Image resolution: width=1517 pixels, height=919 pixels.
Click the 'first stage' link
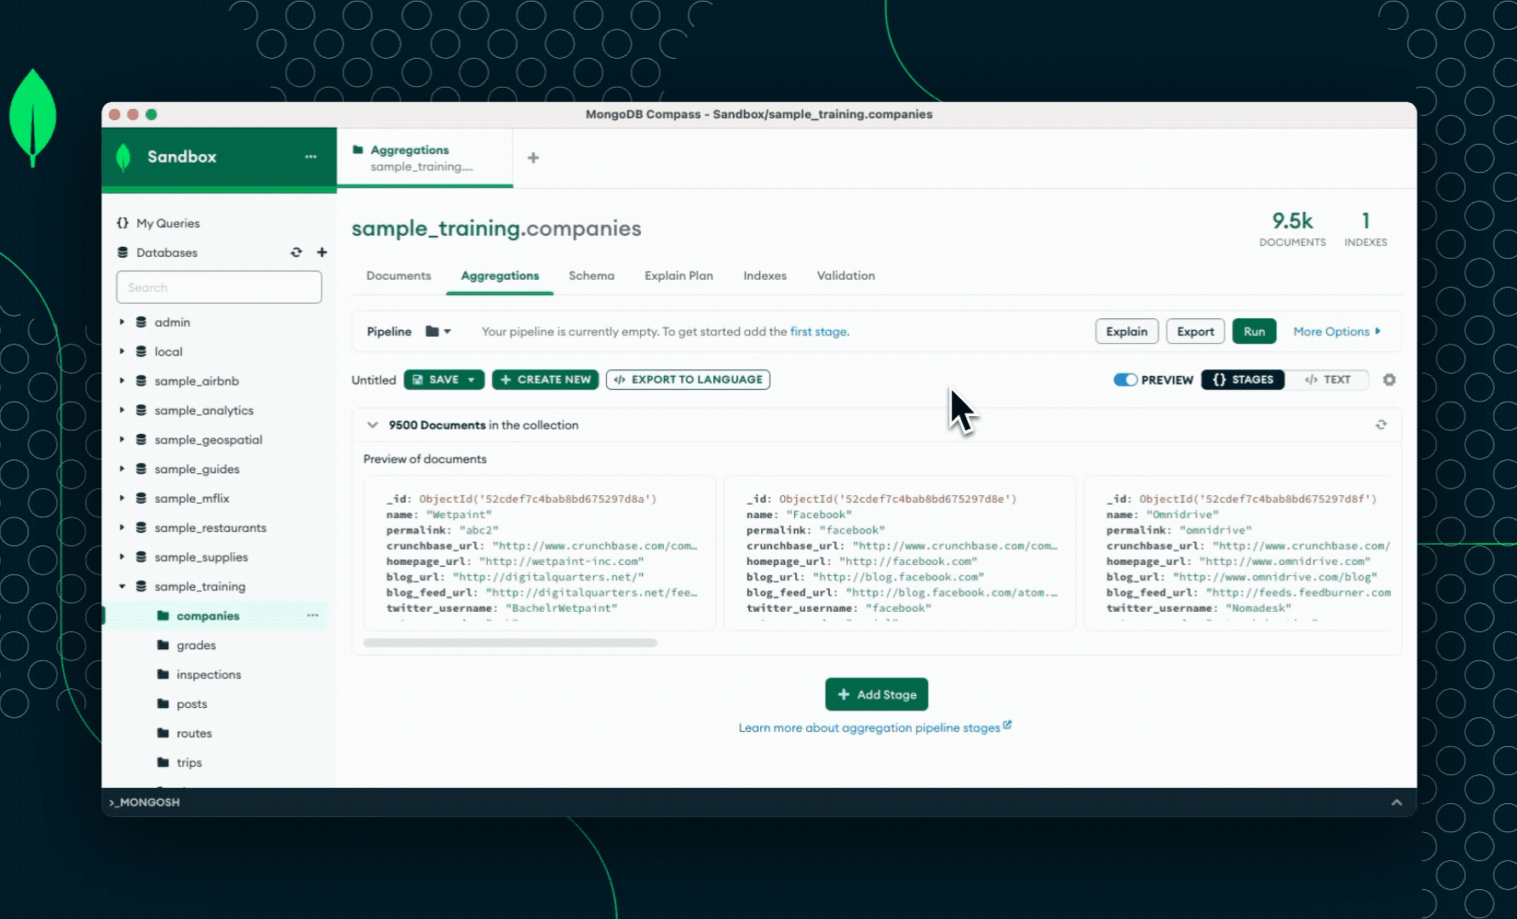[818, 332]
